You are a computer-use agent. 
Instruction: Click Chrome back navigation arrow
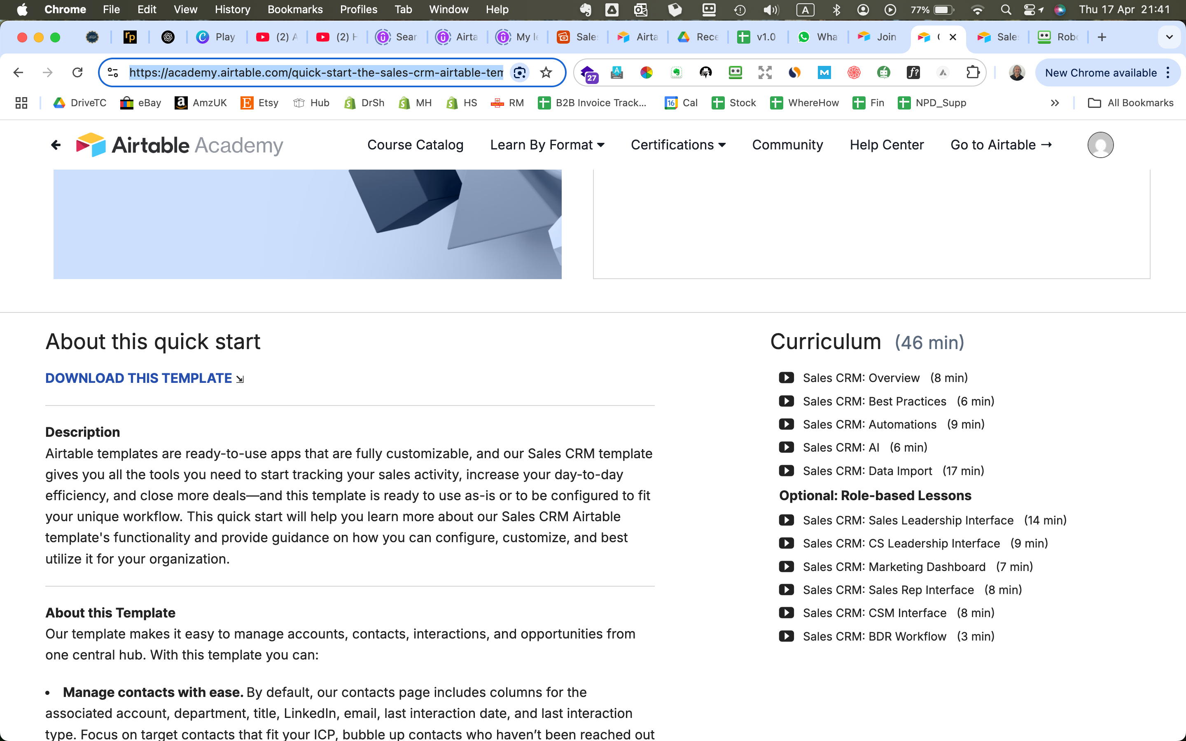pos(18,72)
